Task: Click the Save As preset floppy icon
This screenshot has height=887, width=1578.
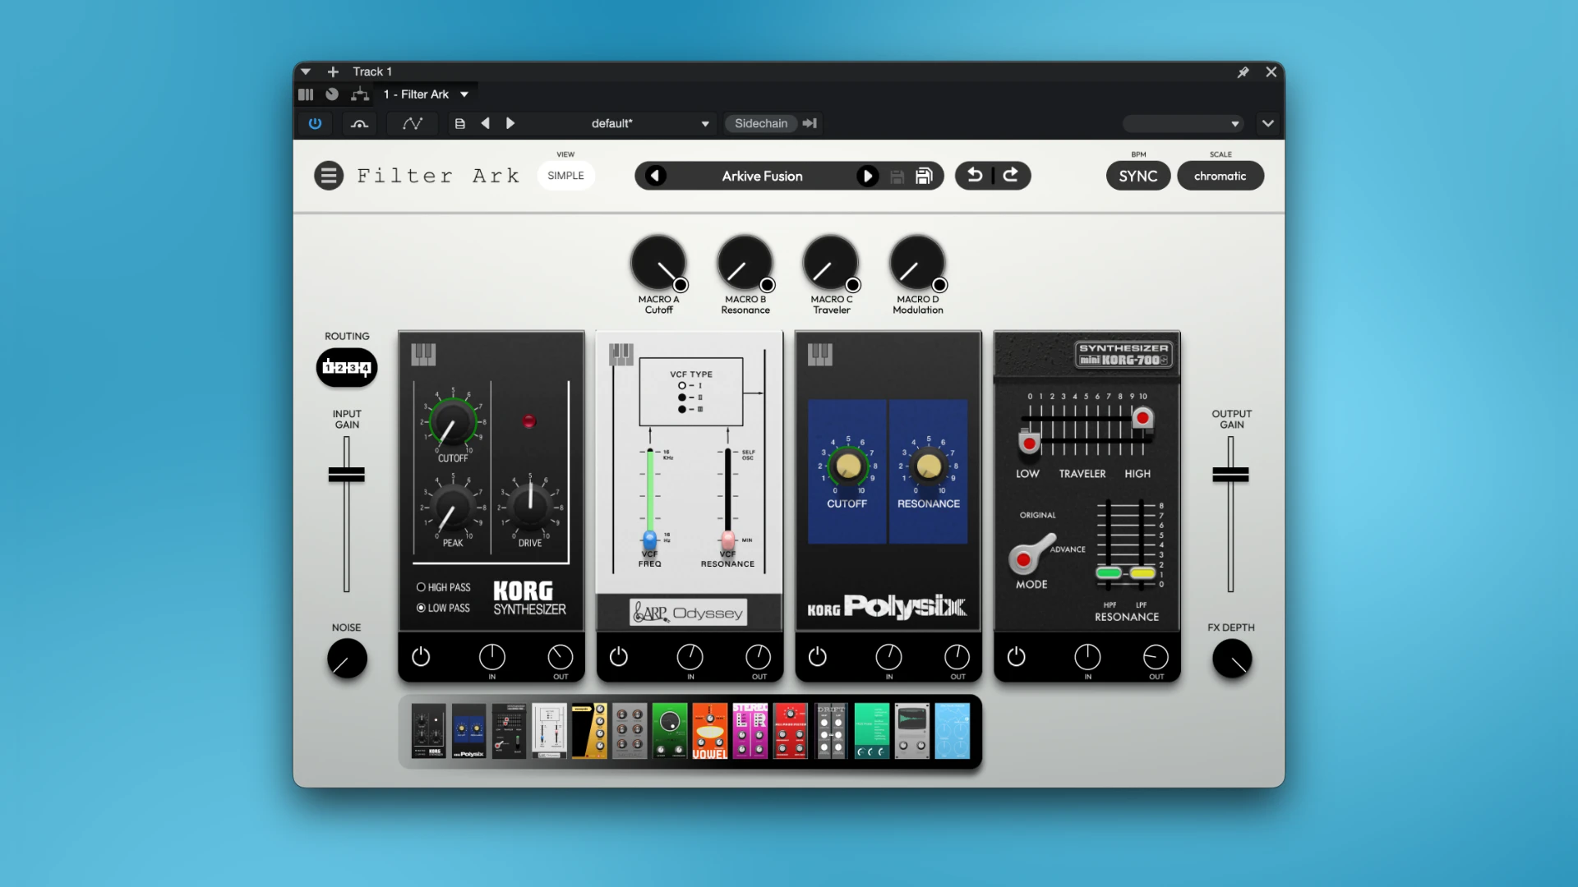Action: click(x=924, y=176)
